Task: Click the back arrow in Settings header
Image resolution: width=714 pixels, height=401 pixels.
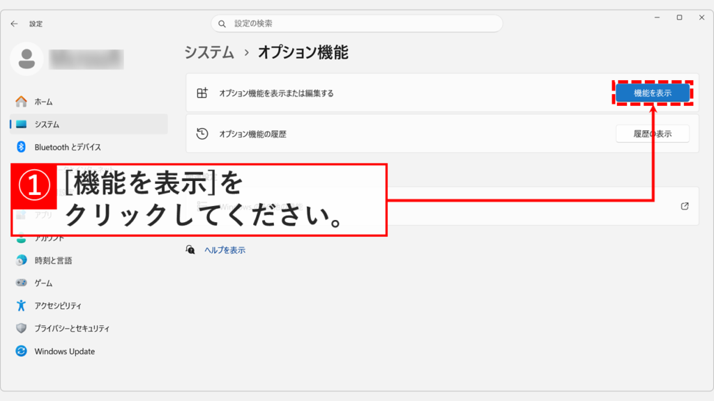Action: point(14,24)
